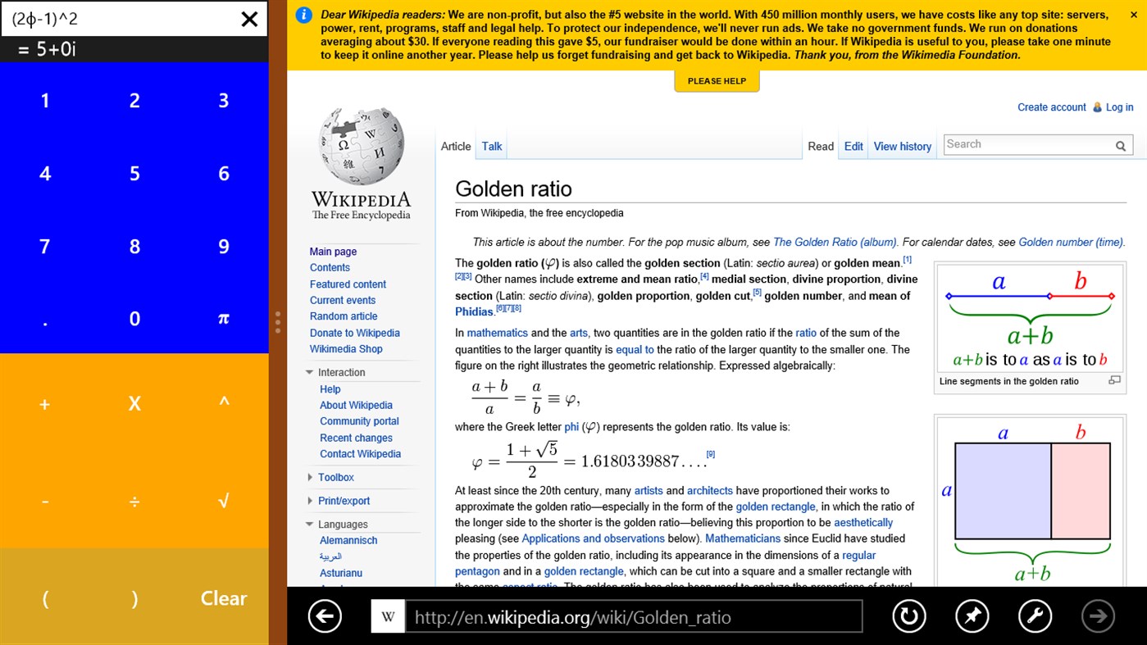Navigate forward in the browser
Image resolution: width=1147 pixels, height=645 pixels.
tap(1098, 615)
